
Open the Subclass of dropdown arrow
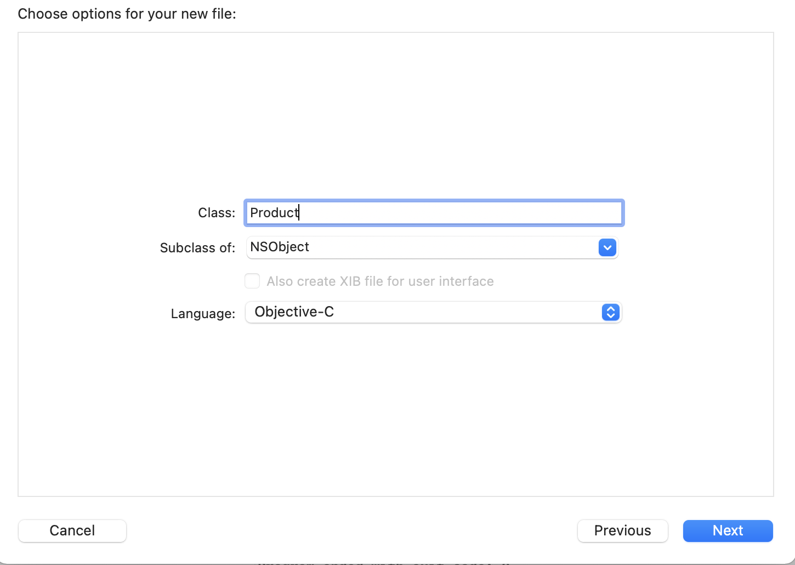click(607, 247)
